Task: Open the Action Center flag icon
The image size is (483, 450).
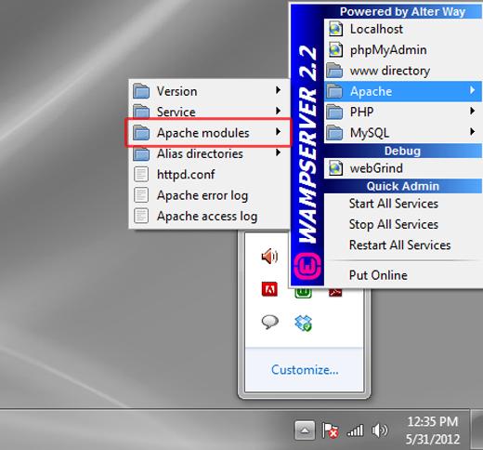Action: (330, 430)
